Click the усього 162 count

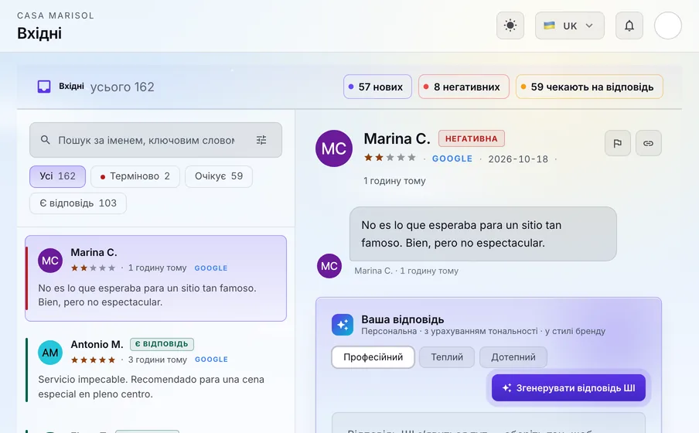pos(122,87)
